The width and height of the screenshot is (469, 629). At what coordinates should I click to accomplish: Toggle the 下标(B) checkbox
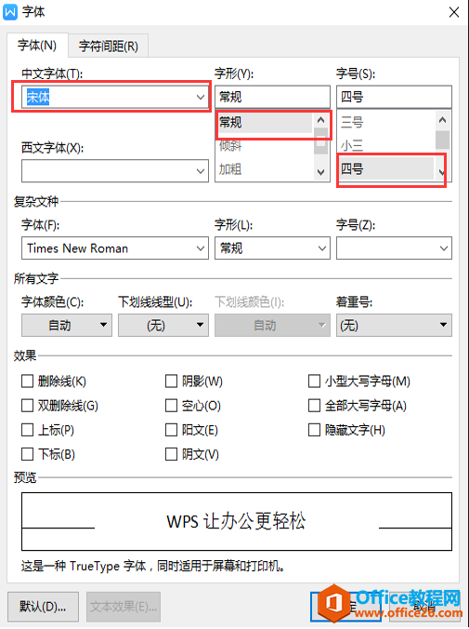tap(27, 454)
